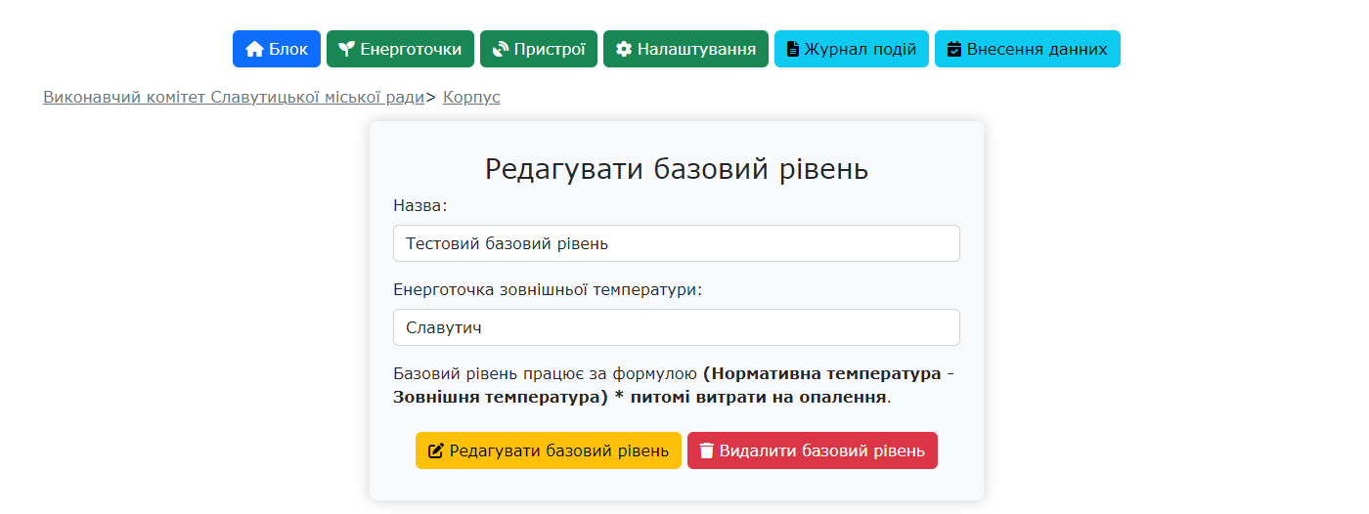Open the Енерготочки menu label
This screenshot has height=514, width=1369.
pyautogui.click(x=411, y=49)
